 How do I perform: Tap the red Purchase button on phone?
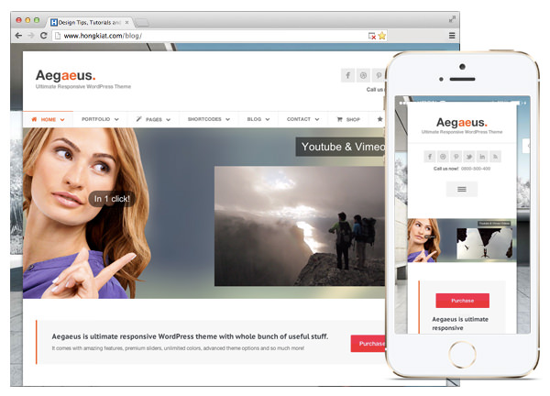(462, 301)
